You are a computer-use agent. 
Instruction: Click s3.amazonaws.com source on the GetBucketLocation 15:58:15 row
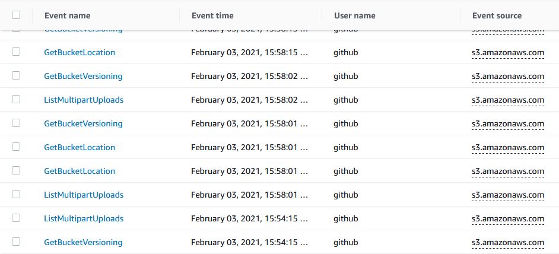508,52
